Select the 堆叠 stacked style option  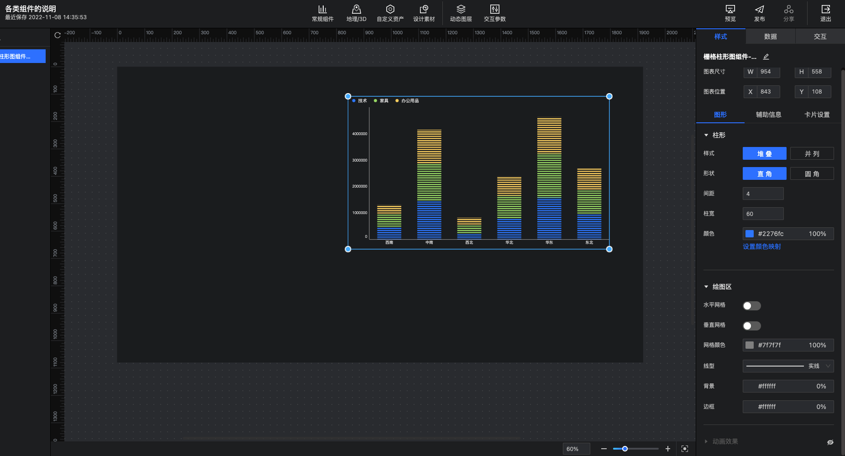(765, 153)
